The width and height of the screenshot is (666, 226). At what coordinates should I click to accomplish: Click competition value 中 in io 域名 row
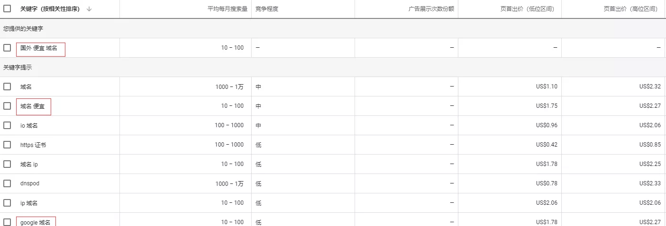[258, 126]
